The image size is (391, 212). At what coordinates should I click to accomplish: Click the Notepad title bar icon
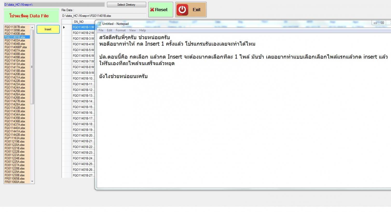click(x=99, y=24)
